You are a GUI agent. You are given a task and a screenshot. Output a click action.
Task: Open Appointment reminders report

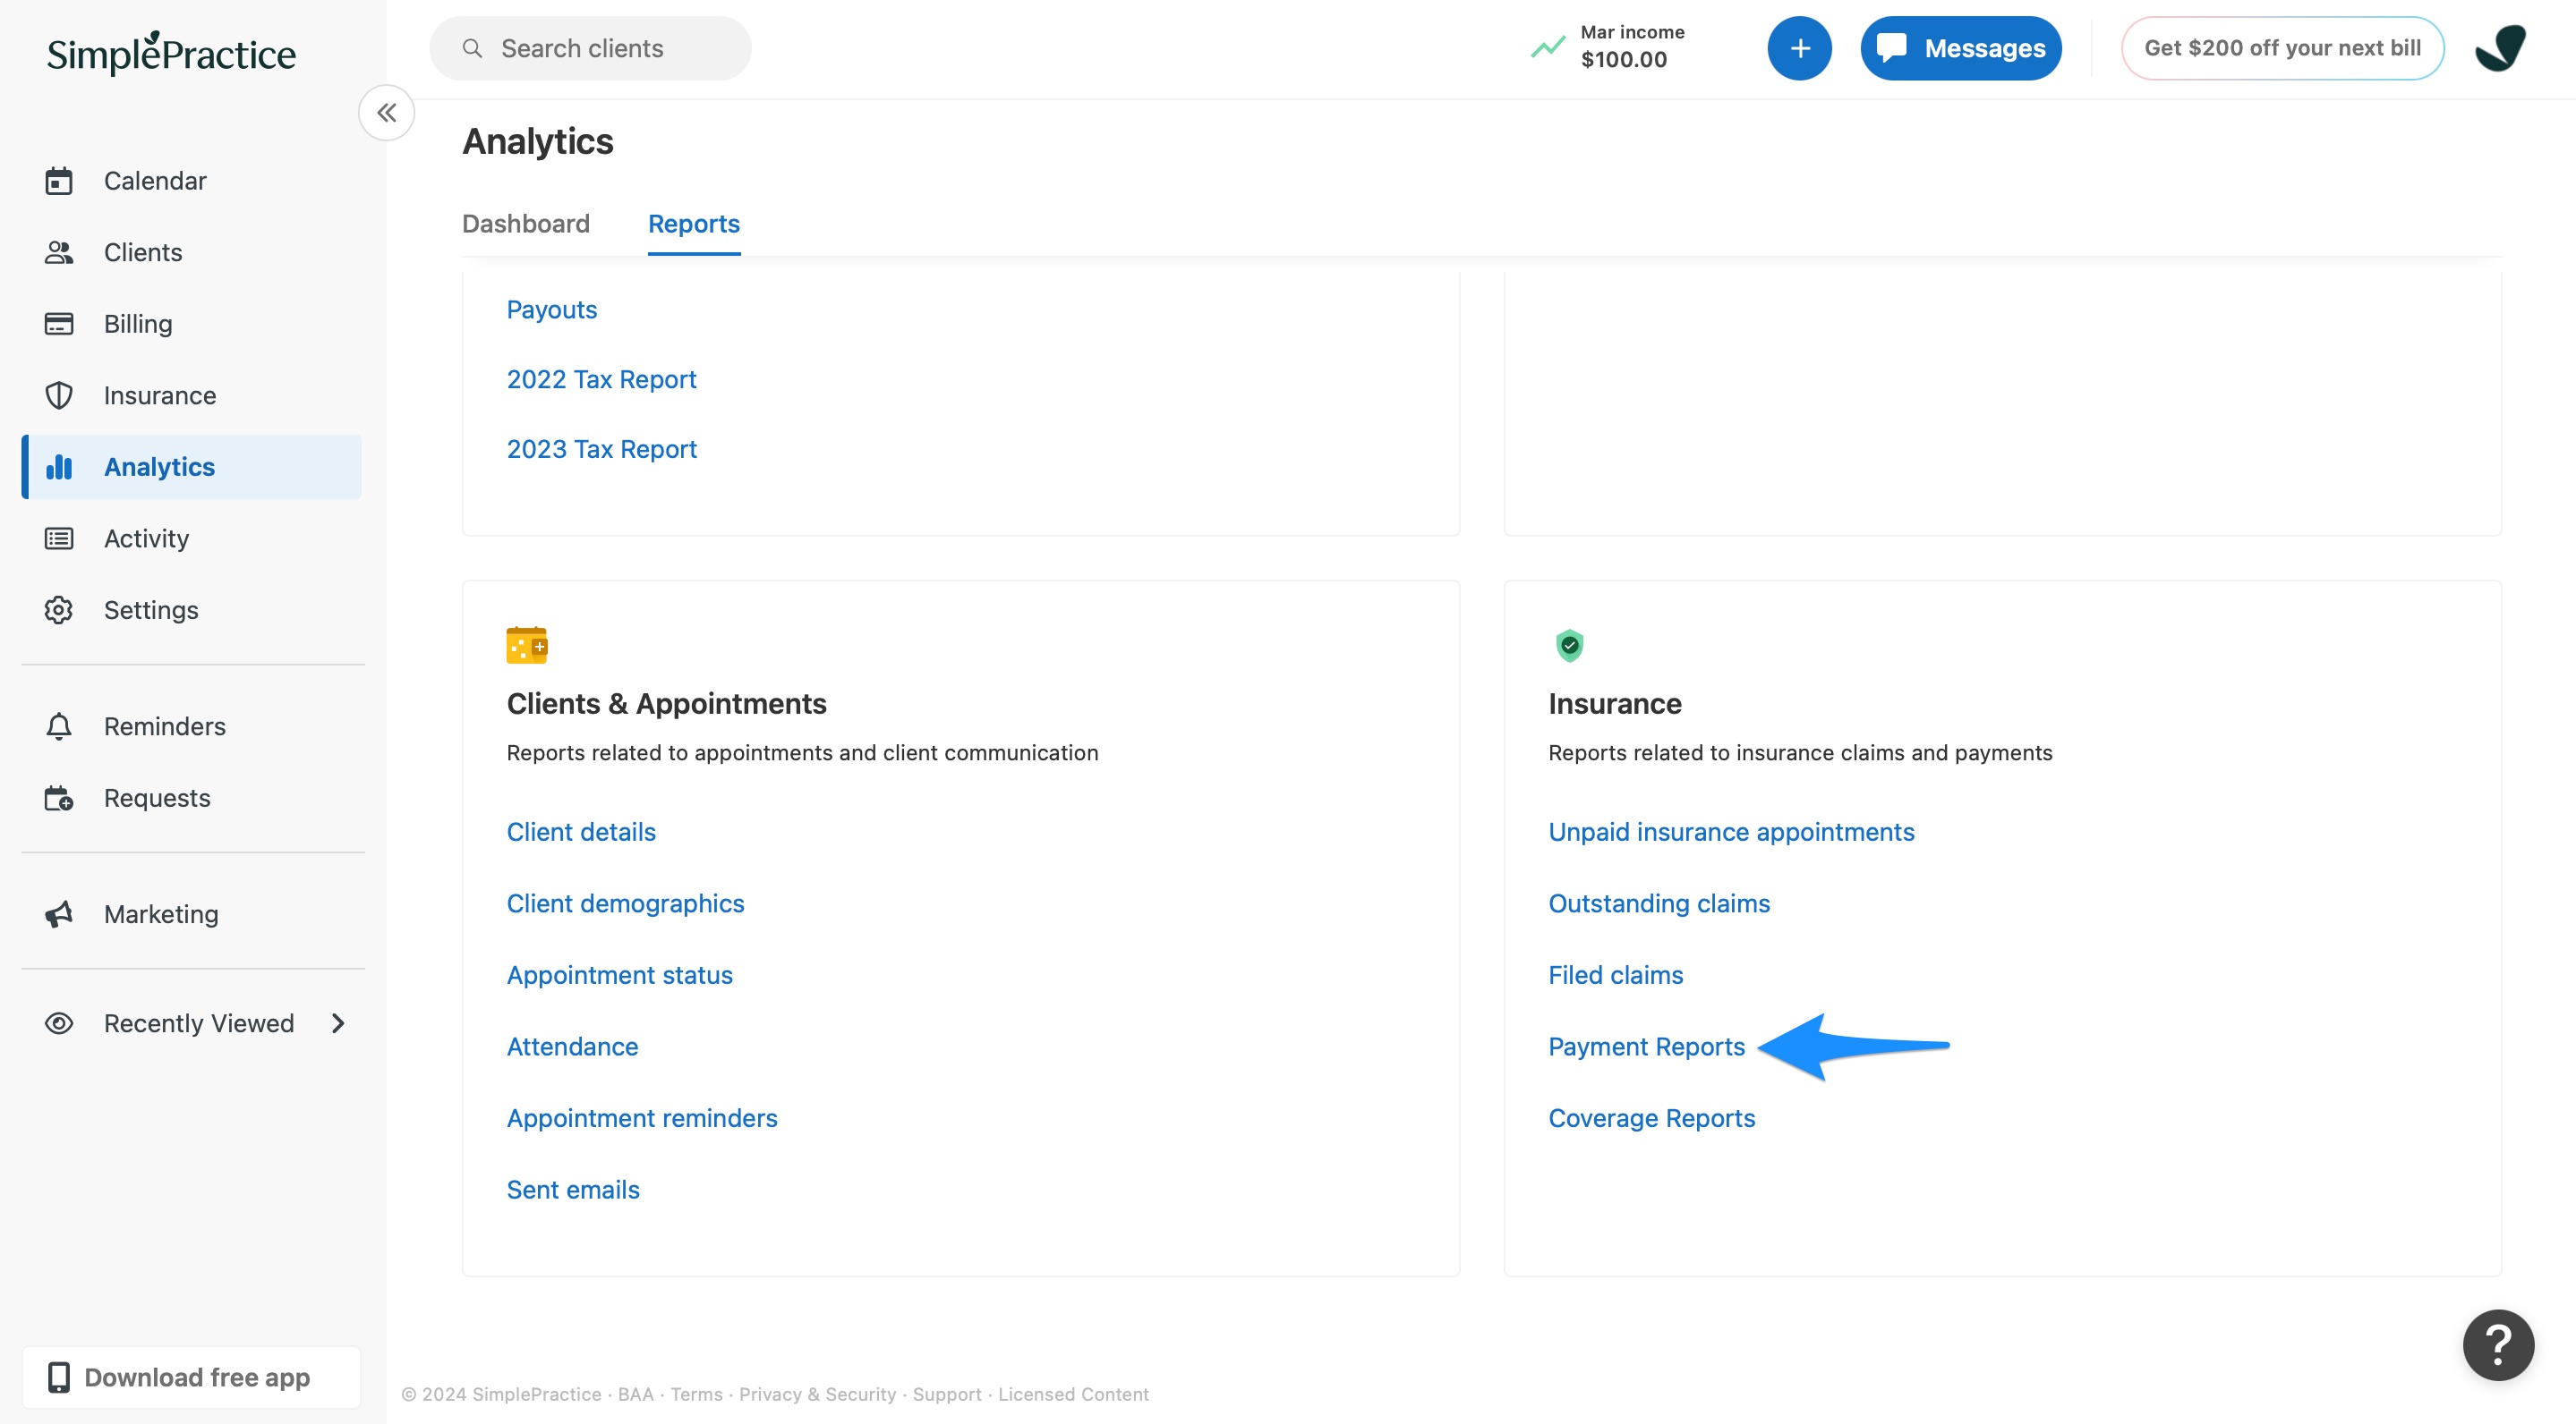tap(642, 1118)
